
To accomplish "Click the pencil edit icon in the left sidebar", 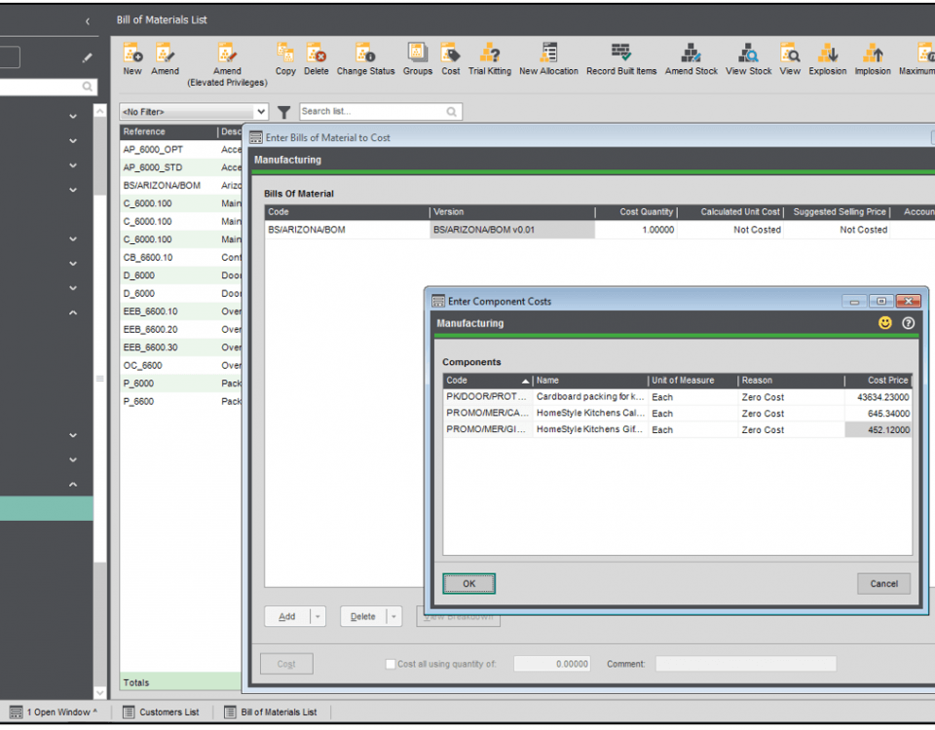I will click(x=87, y=57).
